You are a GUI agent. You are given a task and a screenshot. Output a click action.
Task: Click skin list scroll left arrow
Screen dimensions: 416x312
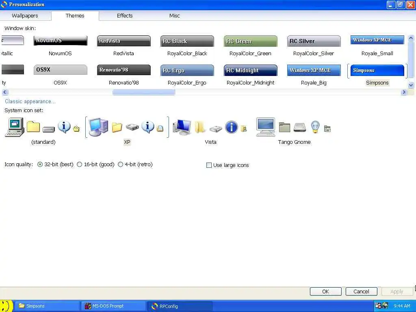tap(5, 92)
